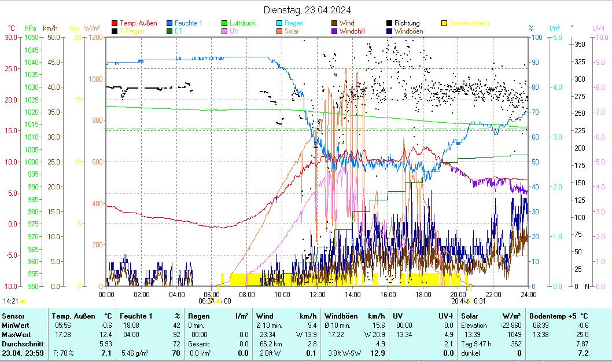The image size is (612, 362).
Task: Click the yellow Sonnenschein legend swatch
Action: [444, 24]
